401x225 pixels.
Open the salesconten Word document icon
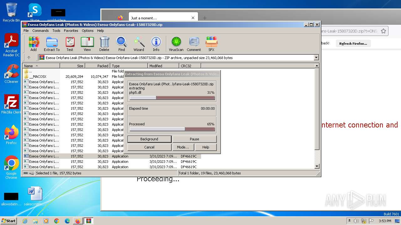[34, 196]
